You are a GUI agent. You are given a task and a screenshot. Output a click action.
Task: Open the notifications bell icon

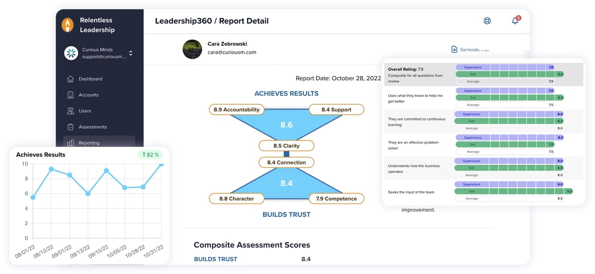point(515,21)
